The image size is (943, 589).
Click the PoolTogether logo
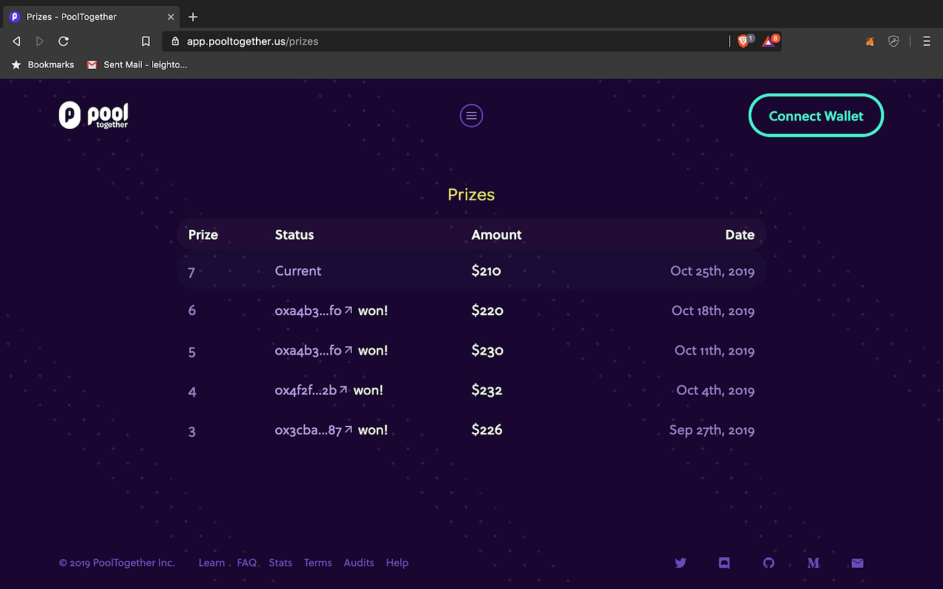click(x=94, y=116)
